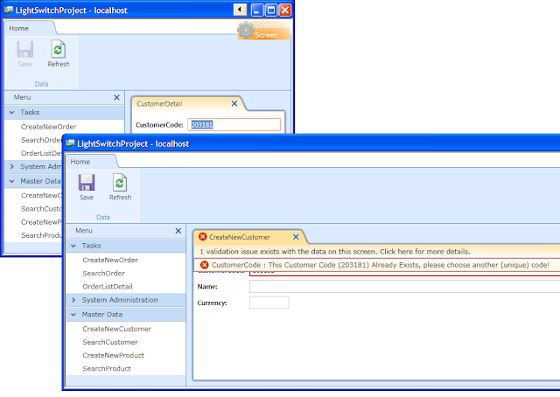Maximize the back LightSwitchProject window
Image resolution: width=560 pixels, height=397 pixels.
[271, 10]
